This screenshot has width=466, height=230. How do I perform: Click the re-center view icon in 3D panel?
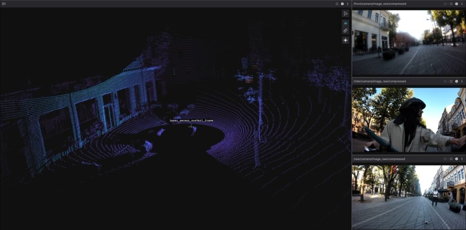pyautogui.click(x=345, y=40)
